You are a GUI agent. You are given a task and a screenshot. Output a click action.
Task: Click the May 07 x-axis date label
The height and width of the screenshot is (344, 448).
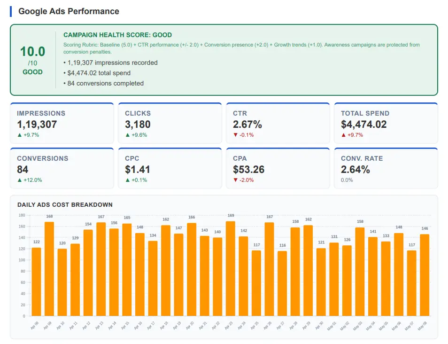pyautogui.click(x=409, y=326)
